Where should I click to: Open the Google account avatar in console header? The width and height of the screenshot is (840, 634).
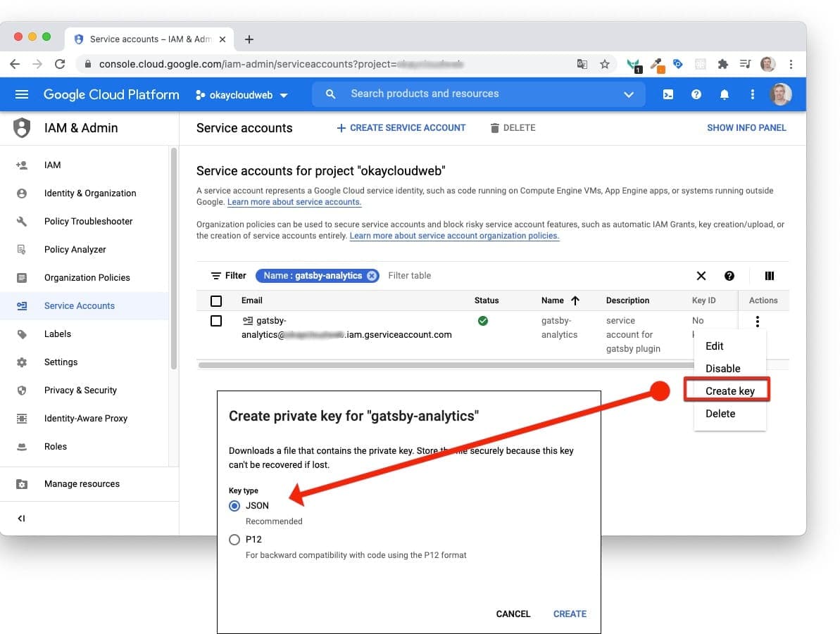781,95
